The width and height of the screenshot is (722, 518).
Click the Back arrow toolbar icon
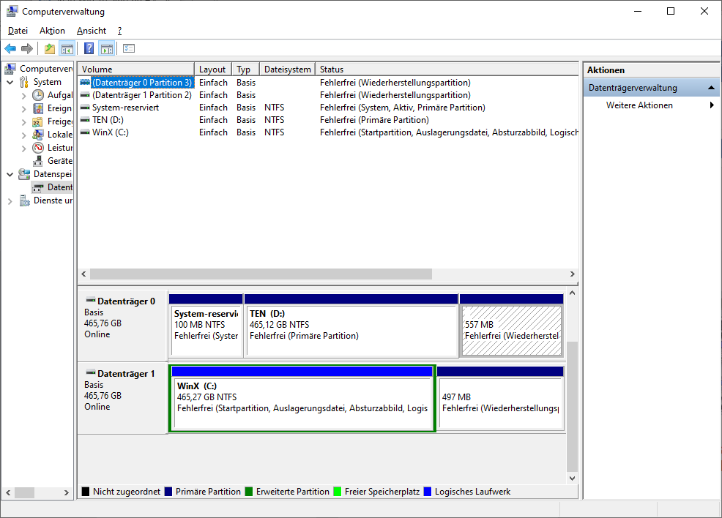coord(10,48)
